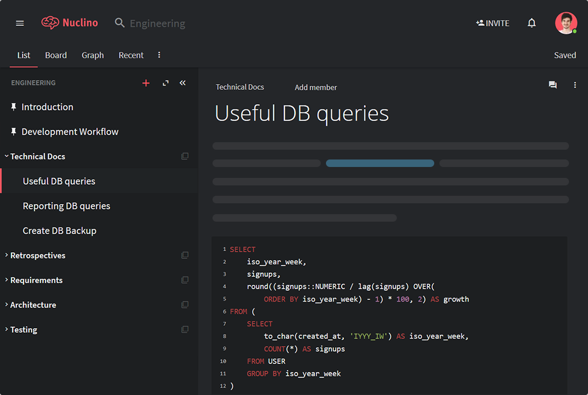The image size is (588, 395).
Task: Switch to the Board tab
Action: pos(56,55)
